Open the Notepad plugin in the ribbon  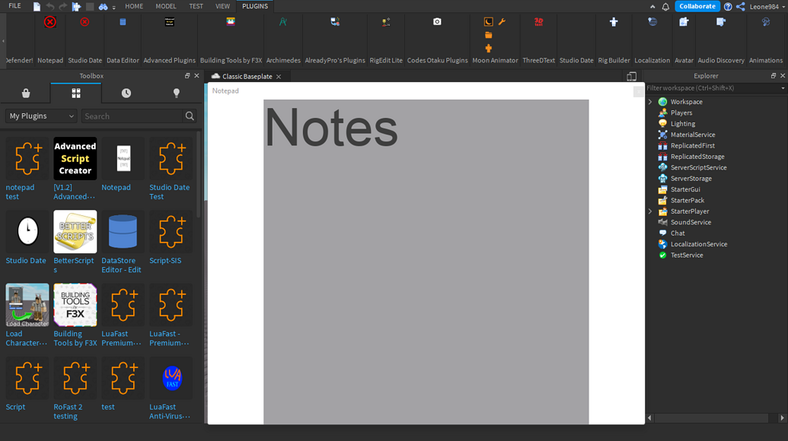49,22
